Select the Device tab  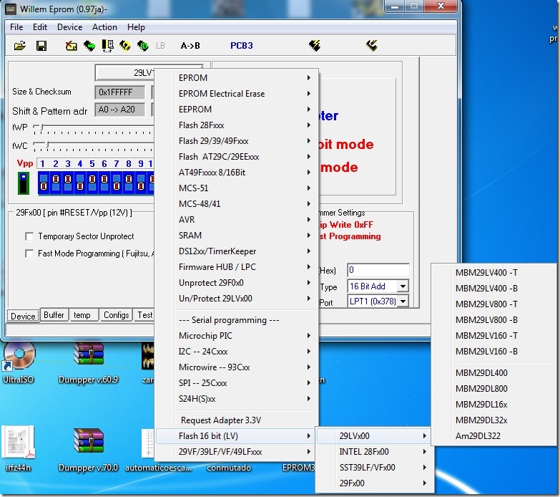tap(23, 316)
